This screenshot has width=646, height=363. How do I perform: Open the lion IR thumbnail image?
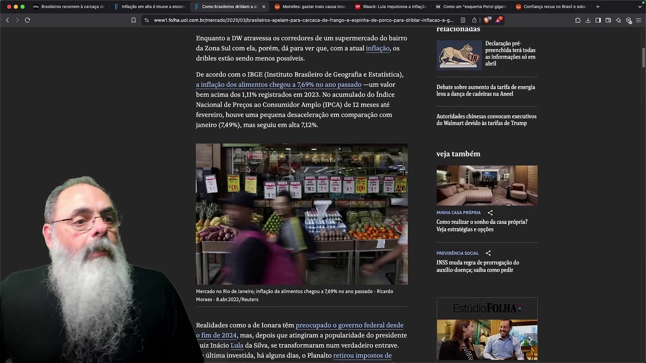coord(459,55)
